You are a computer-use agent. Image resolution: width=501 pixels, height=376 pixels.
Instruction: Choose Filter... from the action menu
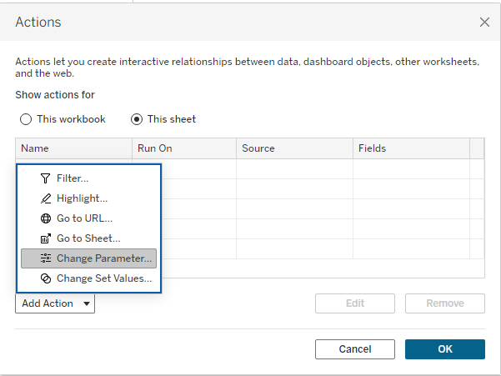pos(73,178)
